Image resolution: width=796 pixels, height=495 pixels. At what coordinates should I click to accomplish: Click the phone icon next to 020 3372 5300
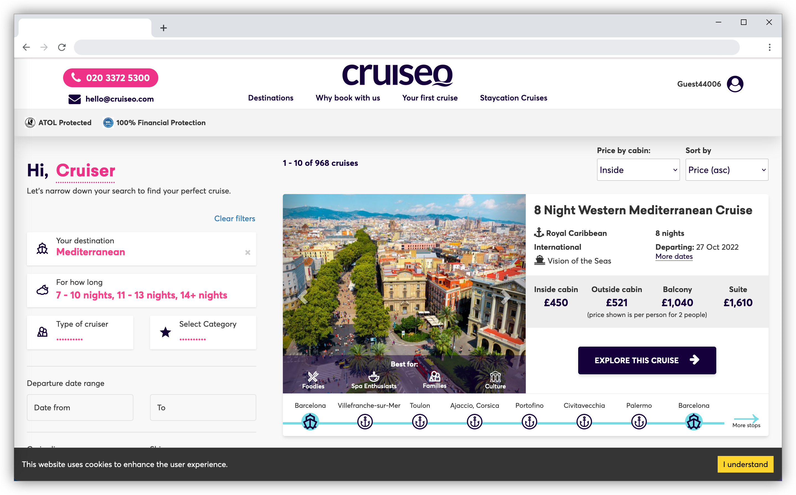point(76,78)
